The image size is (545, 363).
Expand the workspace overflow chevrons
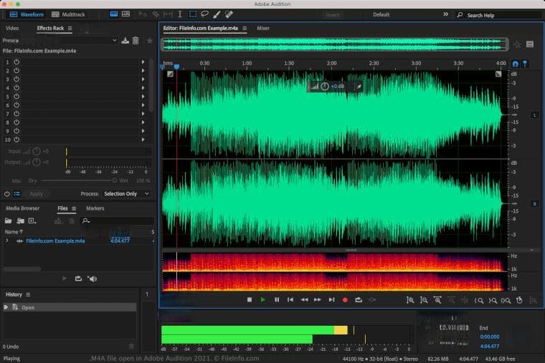[445, 14]
